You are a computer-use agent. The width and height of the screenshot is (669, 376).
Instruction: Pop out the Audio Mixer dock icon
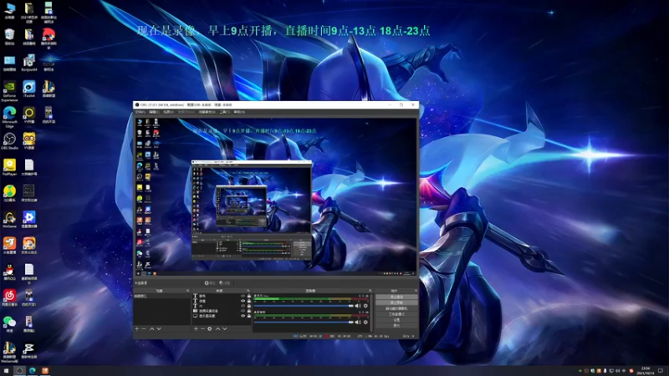coord(370,290)
